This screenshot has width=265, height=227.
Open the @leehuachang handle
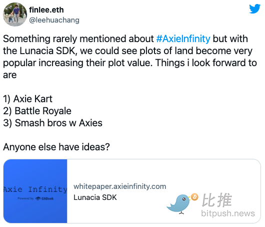(54, 20)
